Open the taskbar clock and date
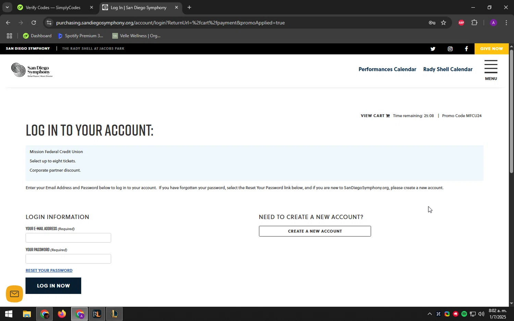 [497, 314]
